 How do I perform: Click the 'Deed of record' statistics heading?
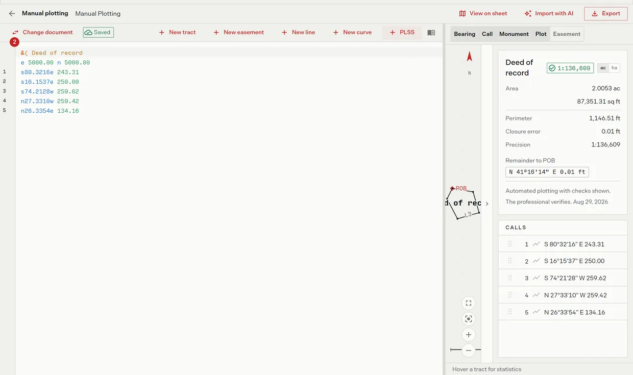point(519,67)
